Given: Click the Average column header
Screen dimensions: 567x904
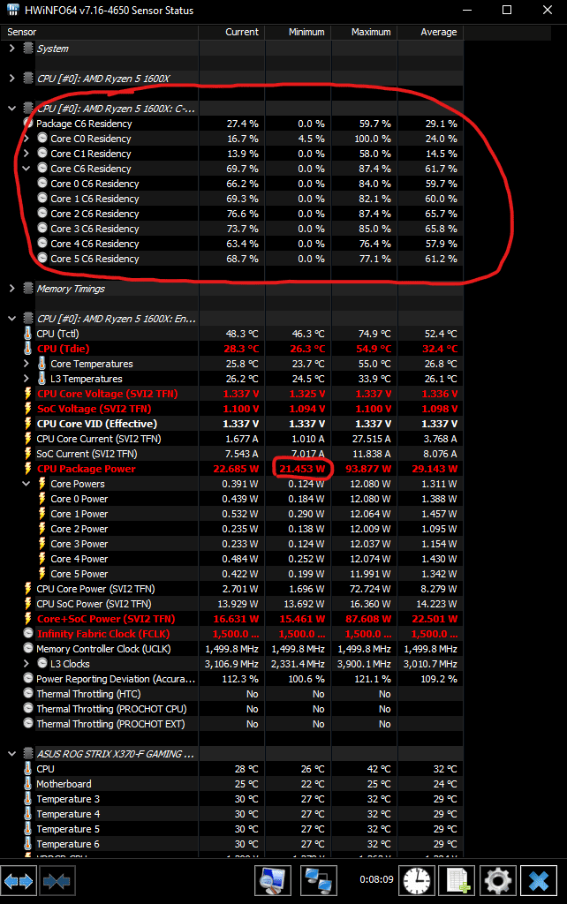Looking at the screenshot, I should tap(430, 32).
